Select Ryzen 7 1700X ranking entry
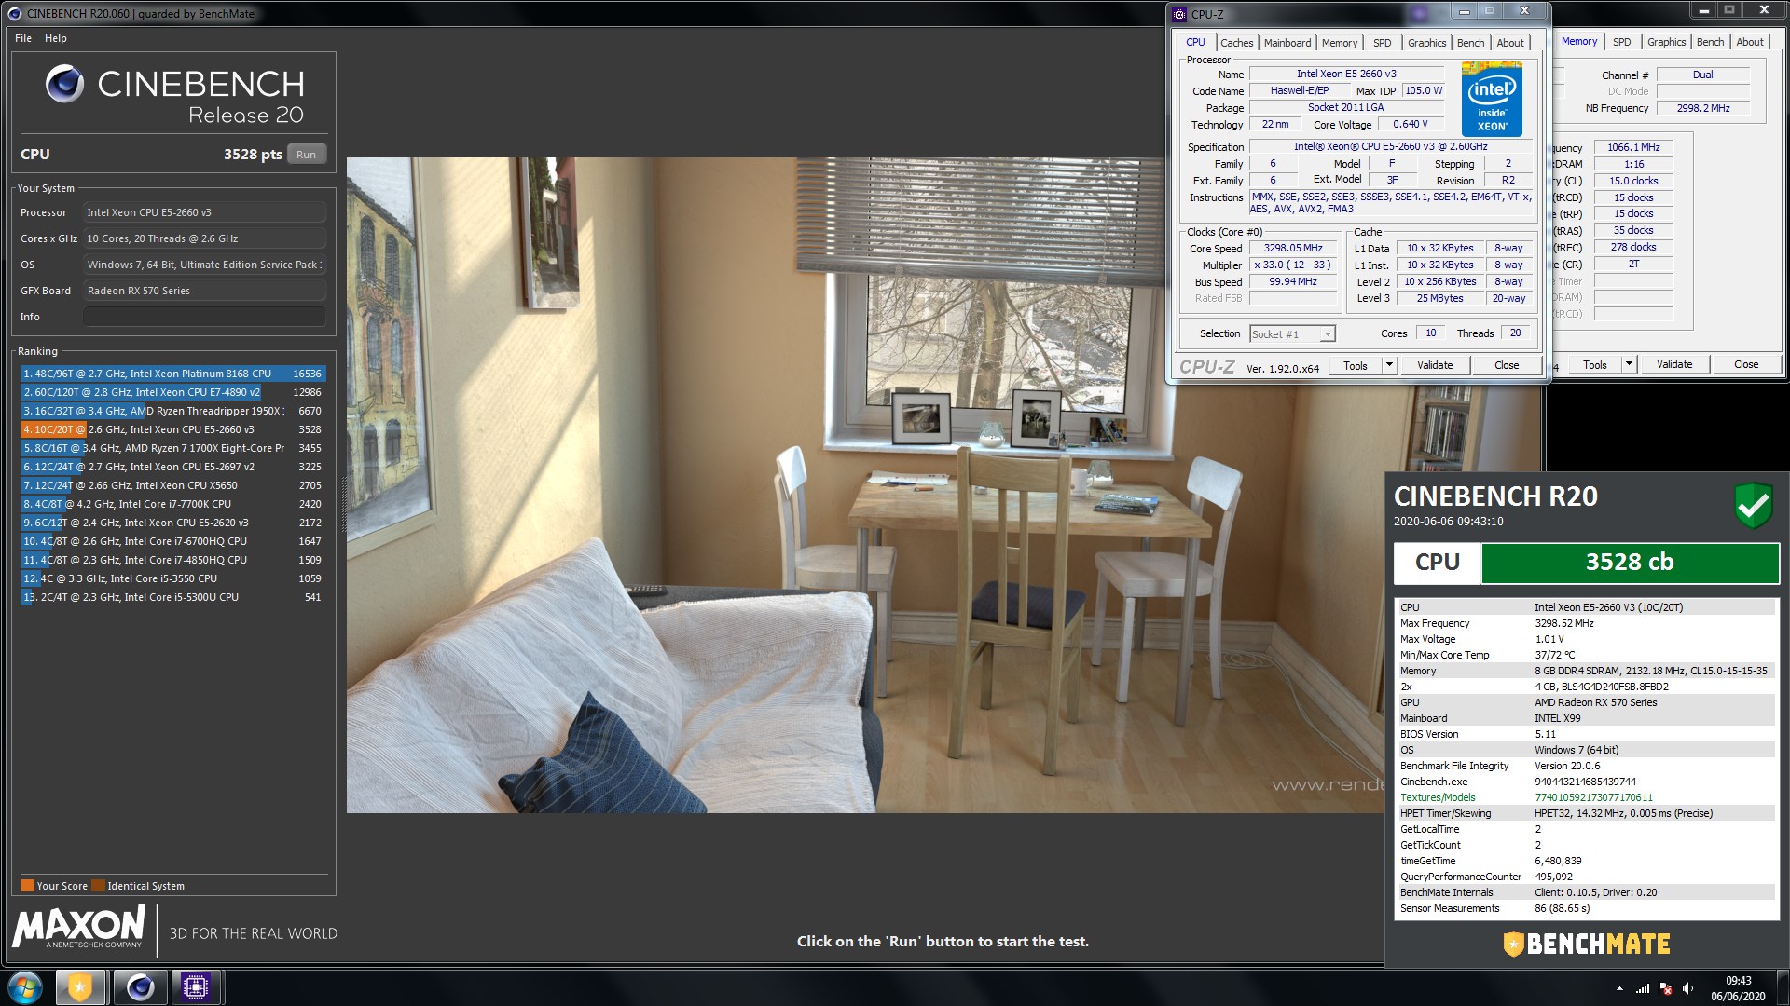The image size is (1790, 1006). coord(172,448)
